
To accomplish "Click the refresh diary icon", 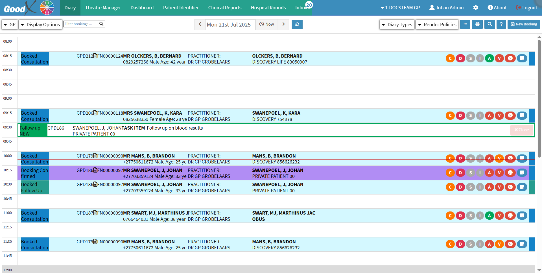I will [297, 24].
